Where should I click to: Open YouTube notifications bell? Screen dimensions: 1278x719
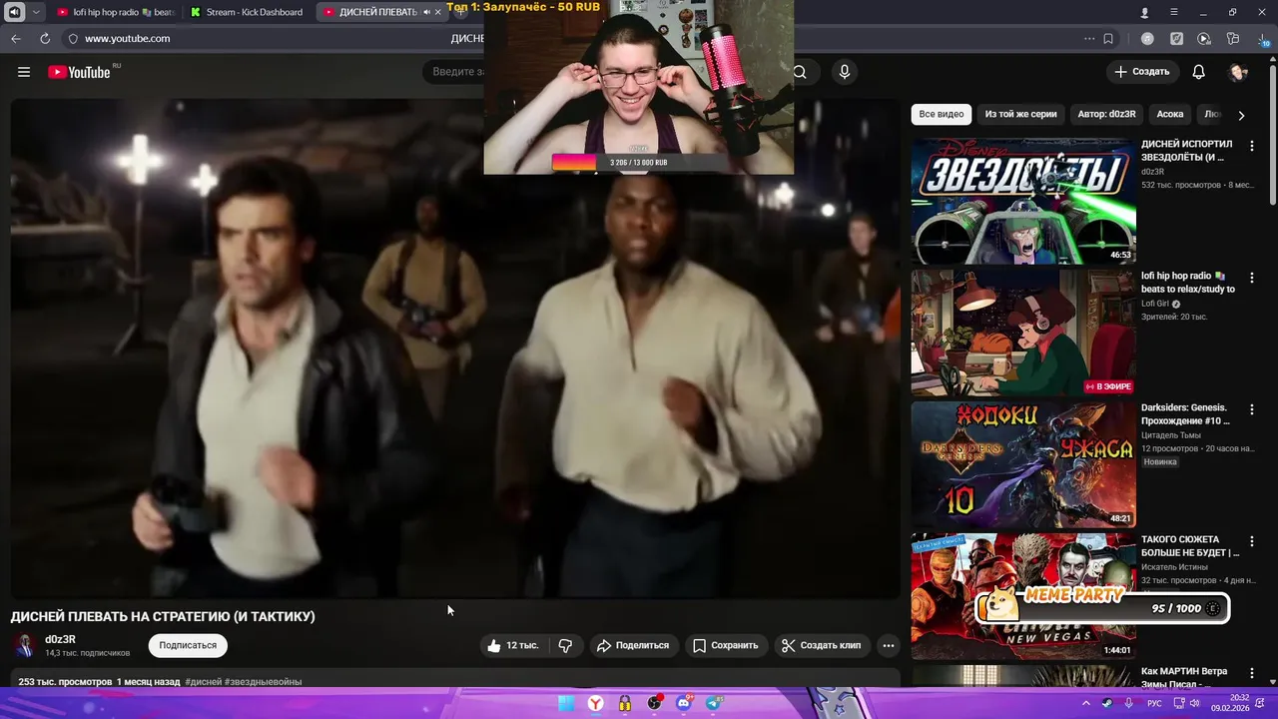point(1199,72)
